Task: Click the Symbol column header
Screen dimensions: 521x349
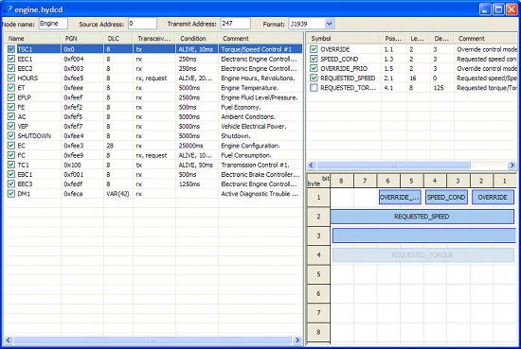Action: [343, 38]
